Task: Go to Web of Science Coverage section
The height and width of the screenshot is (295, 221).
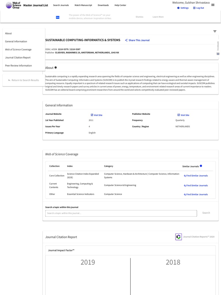Action: point(18,50)
